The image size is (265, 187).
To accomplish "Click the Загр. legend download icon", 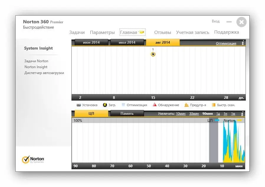I will 105,105.
